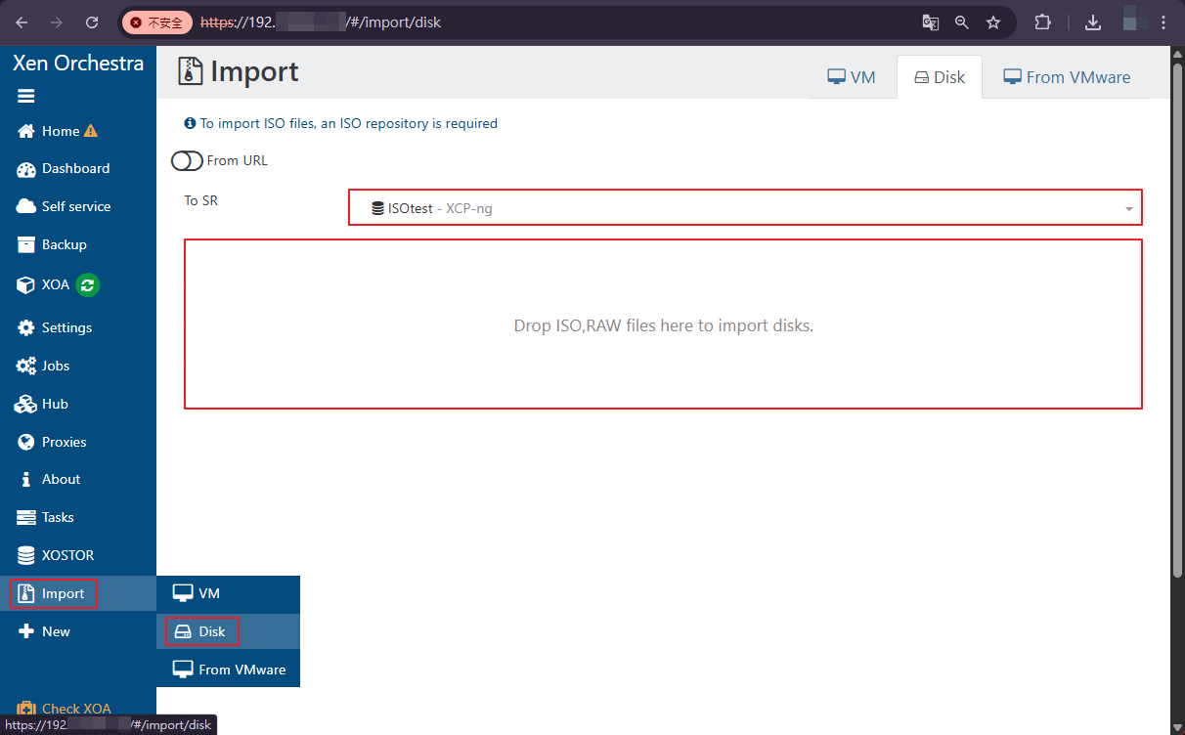The image size is (1185, 735).
Task: Switch to the From VMware tab
Action: pos(1067,77)
